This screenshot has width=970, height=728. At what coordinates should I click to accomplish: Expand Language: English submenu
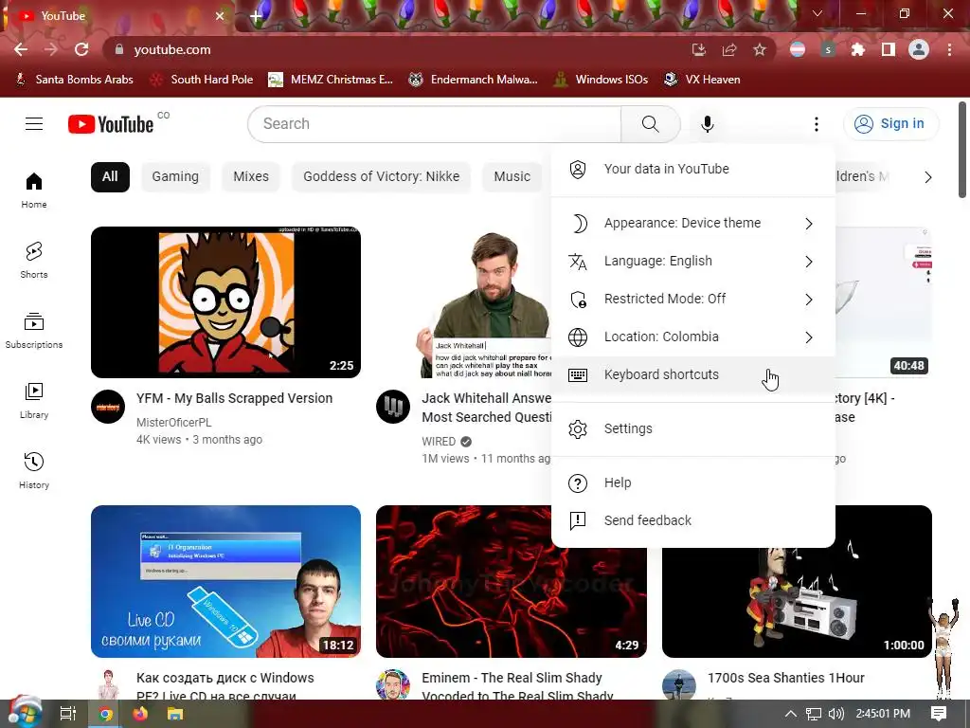[x=692, y=262]
